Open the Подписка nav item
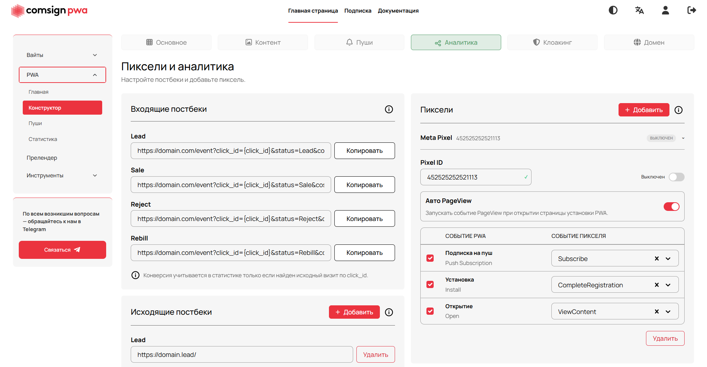The width and height of the screenshot is (707, 367). (358, 11)
